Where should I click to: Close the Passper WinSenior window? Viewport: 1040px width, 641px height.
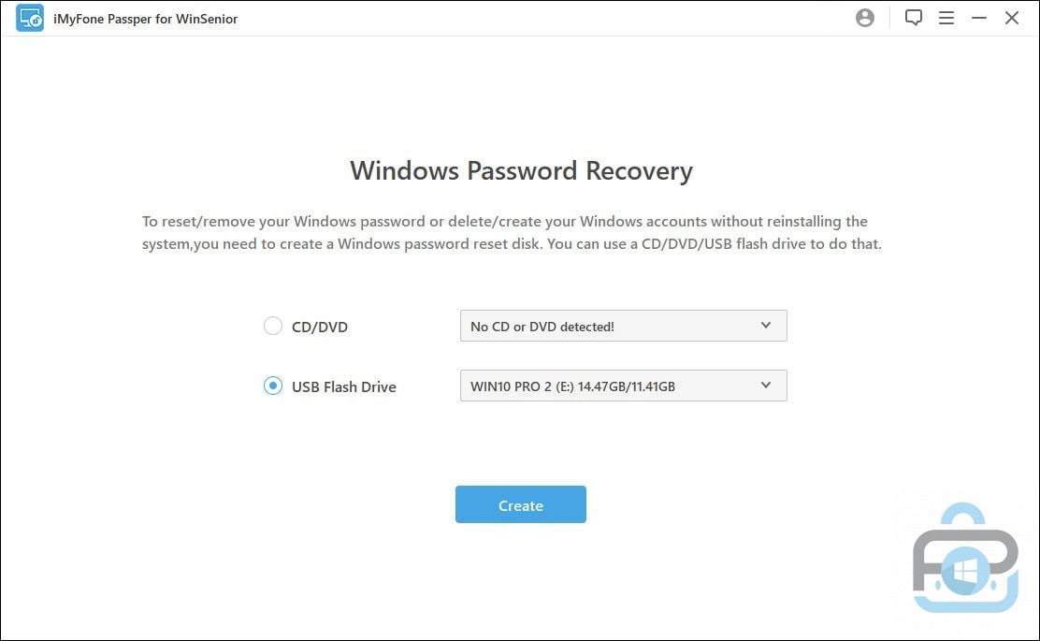click(1012, 18)
